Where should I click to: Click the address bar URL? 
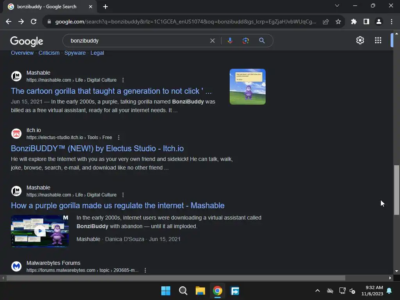click(x=186, y=22)
